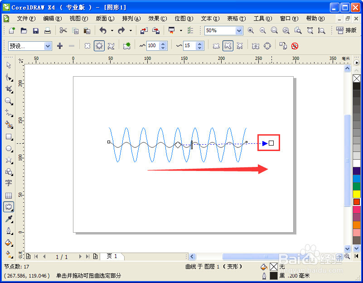Screen dimensions: 363x283
Task: Select the Basic Shapes tool in toolbox
Action: pos(9,171)
